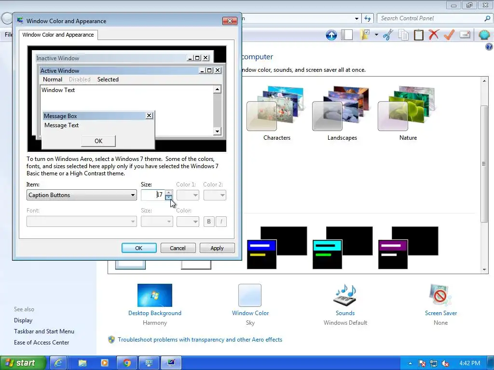The height and width of the screenshot is (370, 494).
Task: Open Desktop Background settings
Action: [155, 304]
